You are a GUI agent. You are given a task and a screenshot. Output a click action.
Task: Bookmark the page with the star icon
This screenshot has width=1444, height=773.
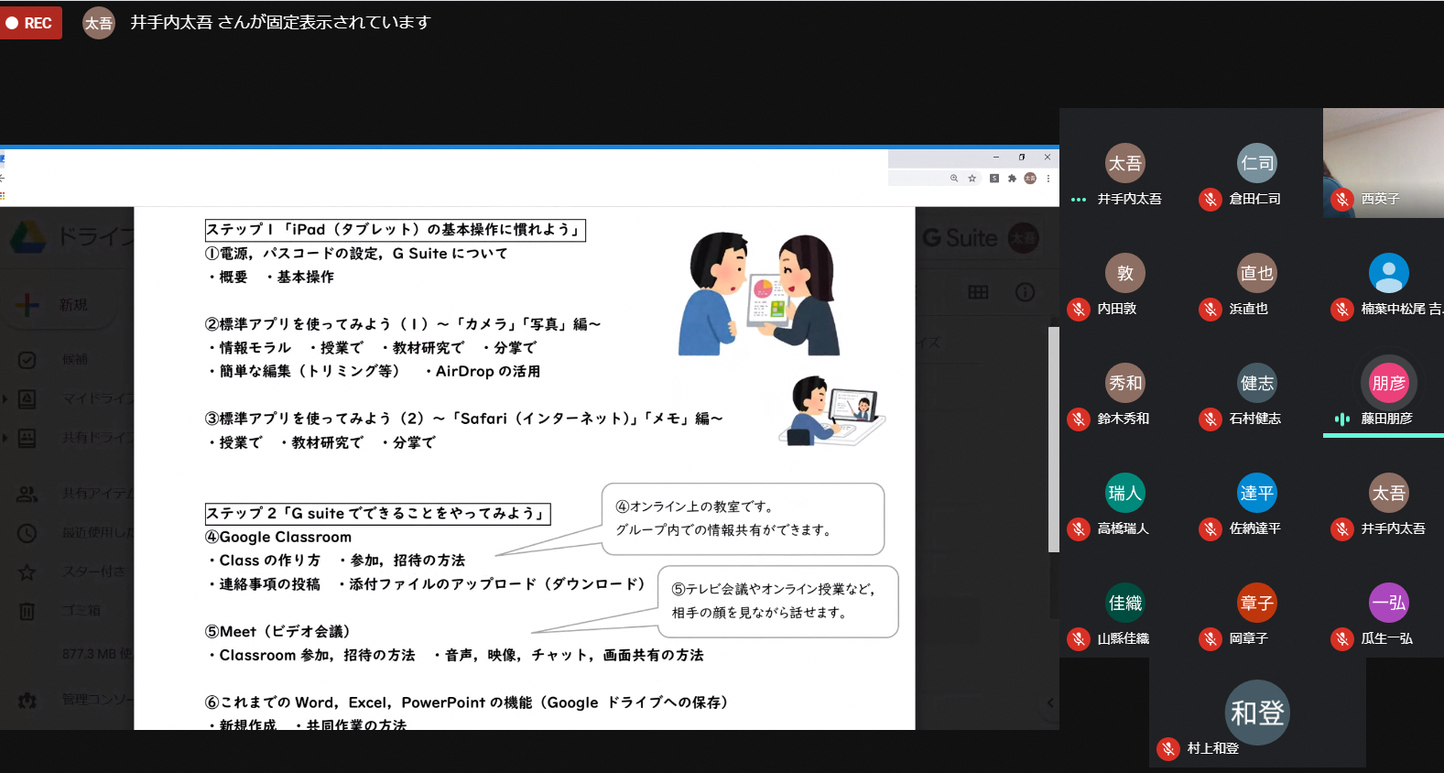(x=972, y=179)
